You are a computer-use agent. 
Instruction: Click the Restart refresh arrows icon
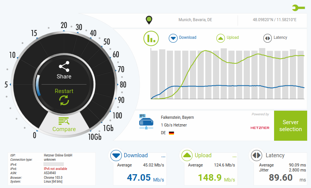pyautogui.click(x=64, y=101)
